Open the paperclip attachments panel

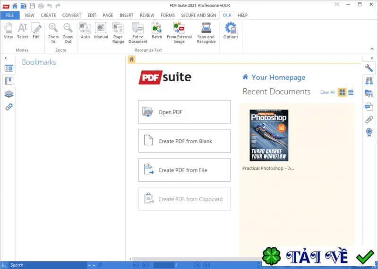[369, 119]
